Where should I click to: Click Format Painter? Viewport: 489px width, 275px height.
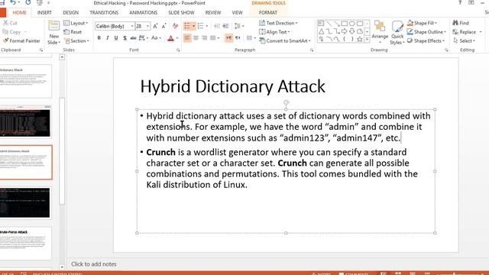(x=21, y=40)
